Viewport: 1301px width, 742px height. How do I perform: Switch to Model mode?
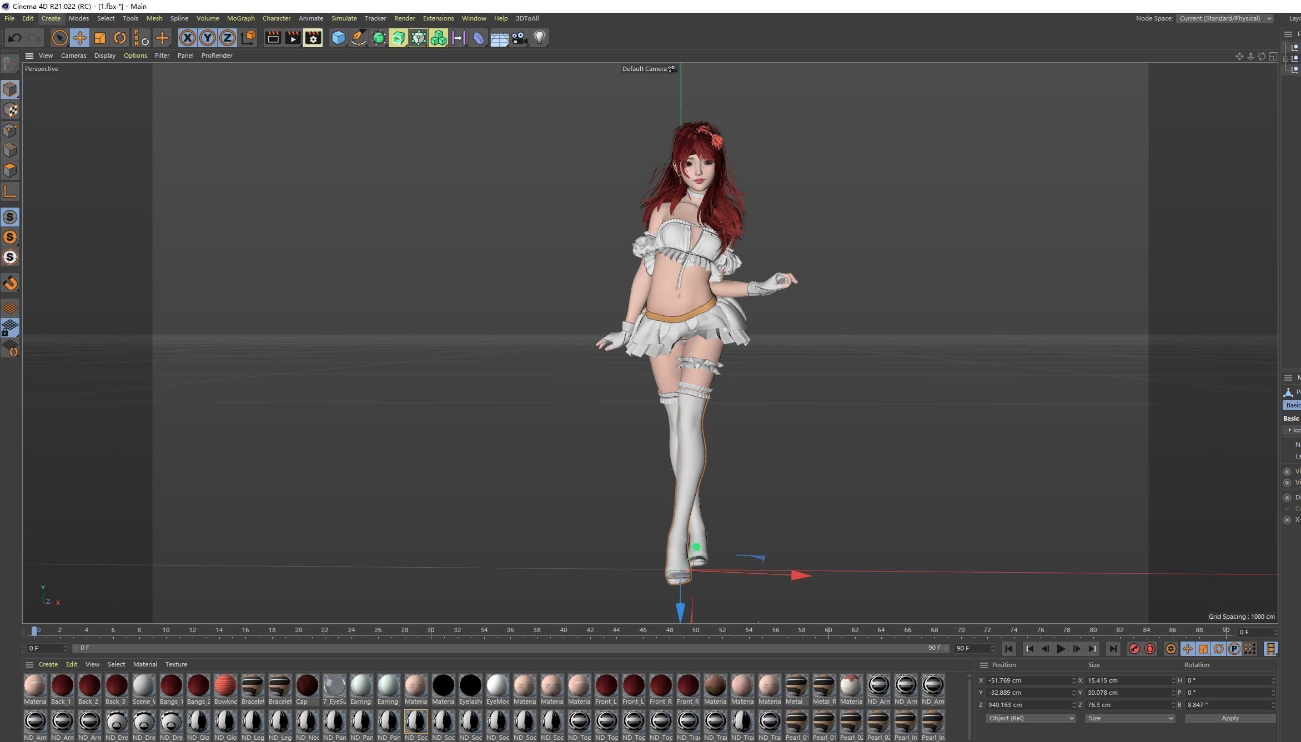pyautogui.click(x=10, y=89)
